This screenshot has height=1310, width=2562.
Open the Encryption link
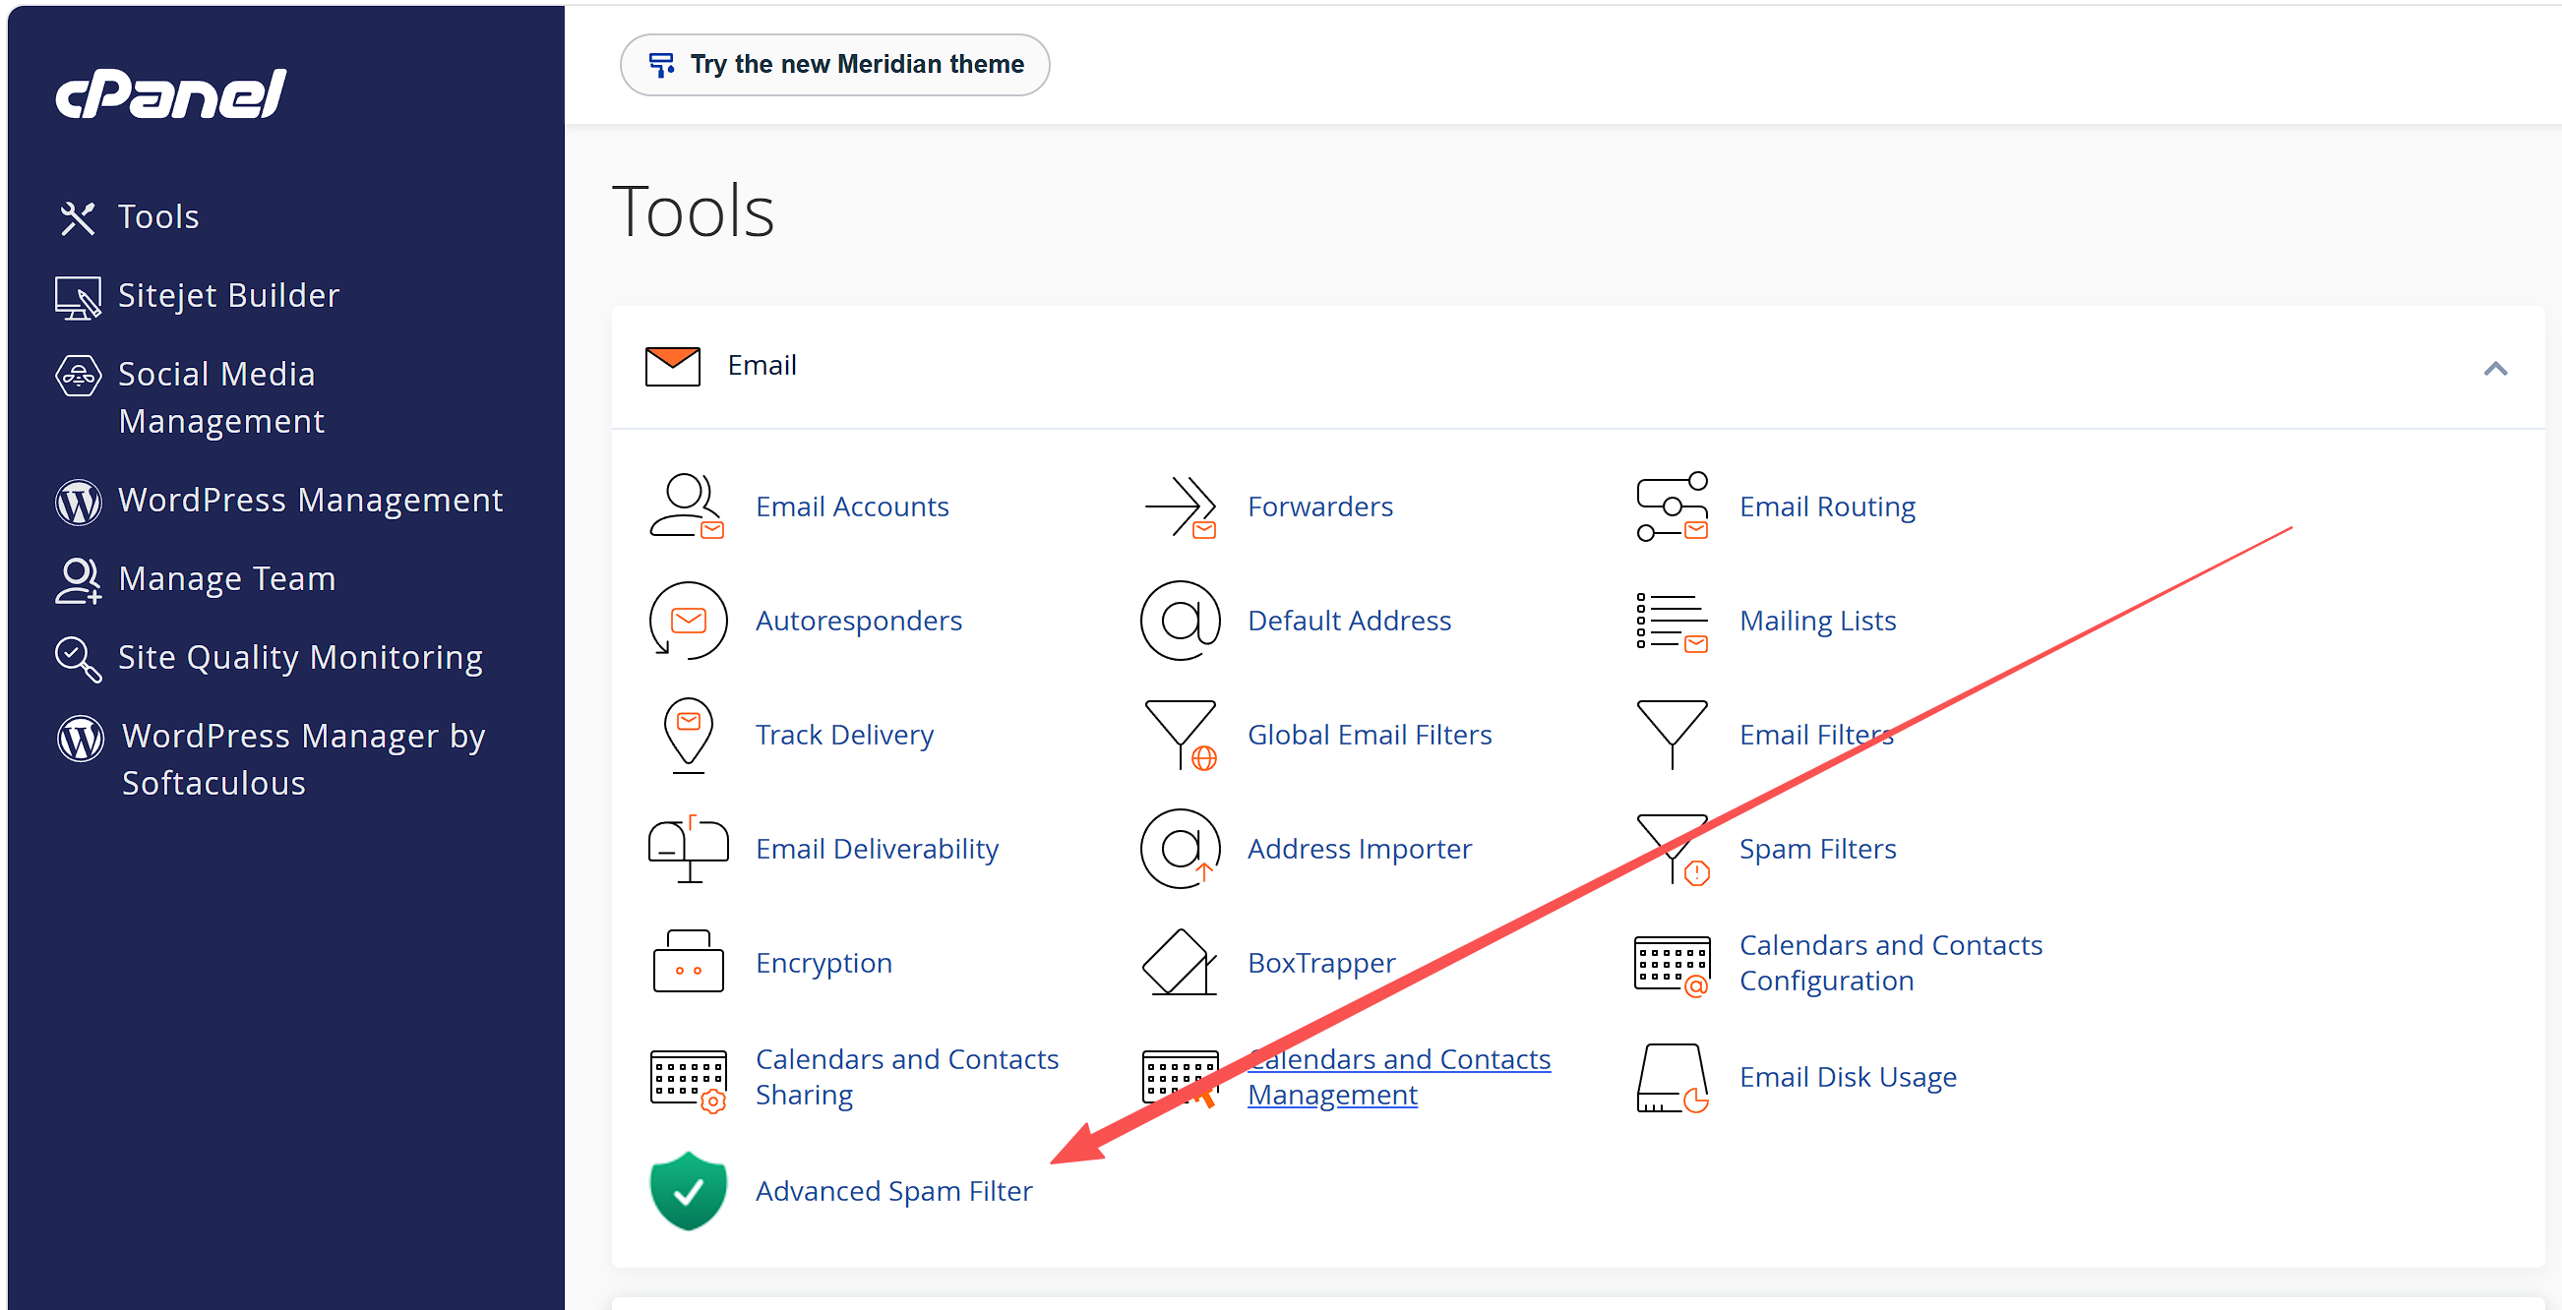pyautogui.click(x=823, y=964)
